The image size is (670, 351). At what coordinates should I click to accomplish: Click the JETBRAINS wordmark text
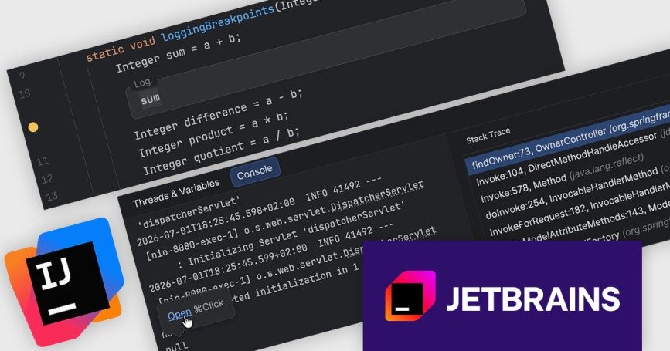click(533, 299)
